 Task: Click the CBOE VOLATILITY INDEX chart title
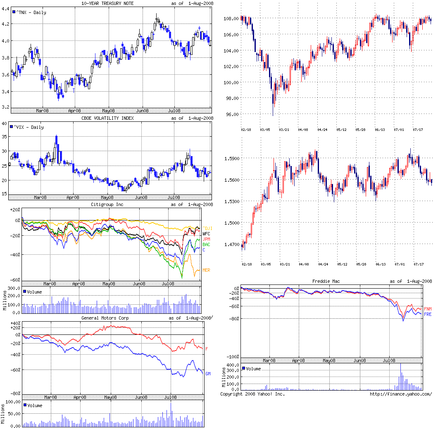click(107, 118)
